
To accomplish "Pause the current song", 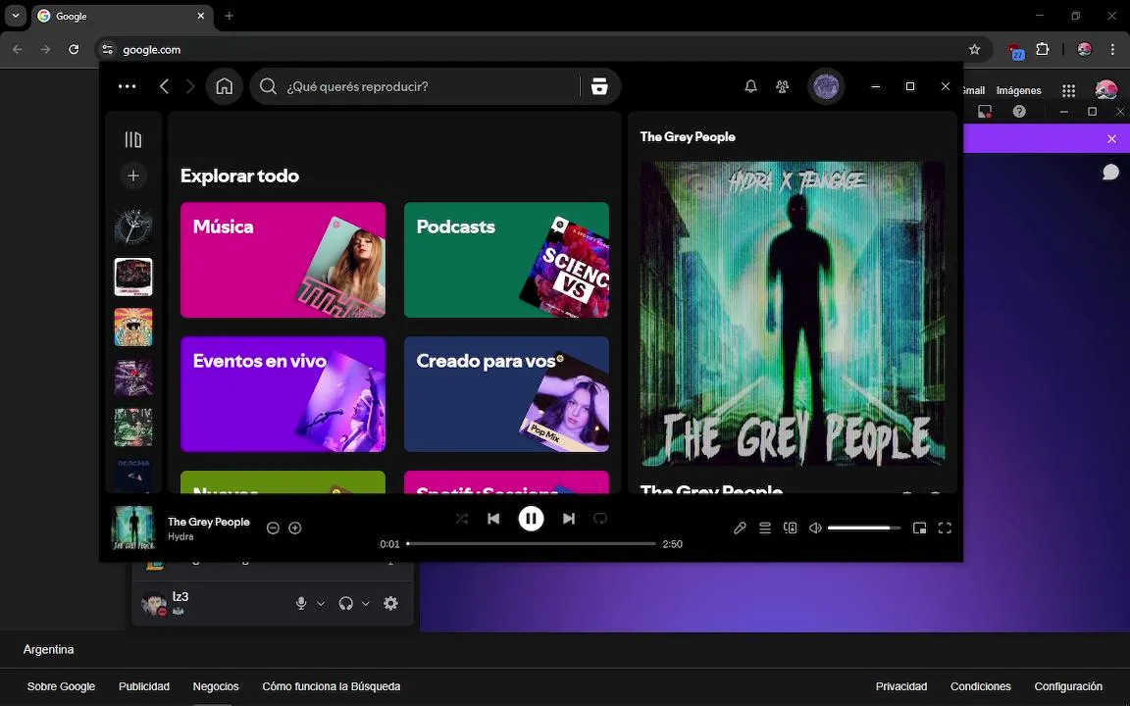I will [x=531, y=519].
